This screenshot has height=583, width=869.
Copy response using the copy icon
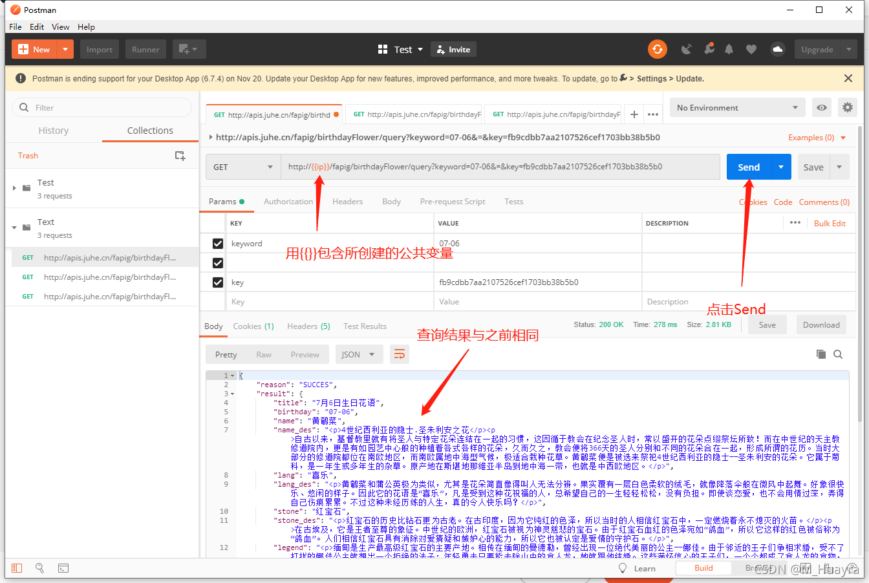tap(821, 354)
